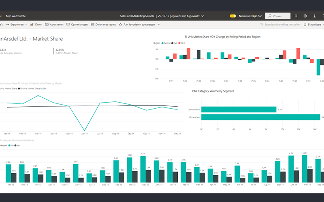Click the Nov-13 label on the bar chart

[146, 185]
